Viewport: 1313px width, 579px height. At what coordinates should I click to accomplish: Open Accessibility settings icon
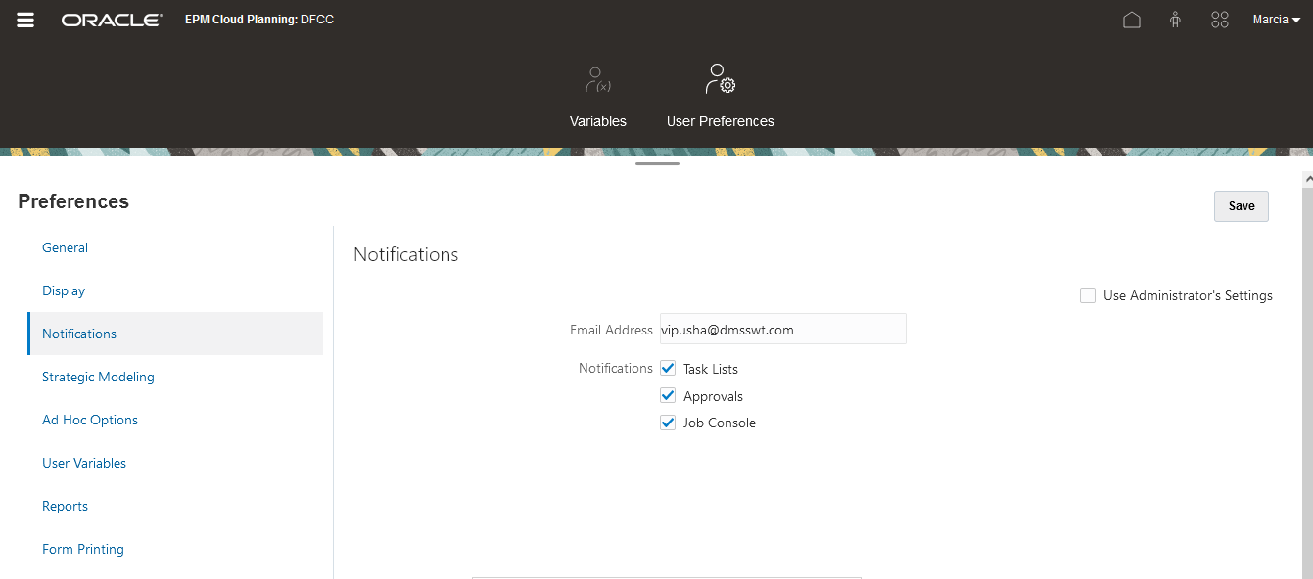pos(1175,20)
